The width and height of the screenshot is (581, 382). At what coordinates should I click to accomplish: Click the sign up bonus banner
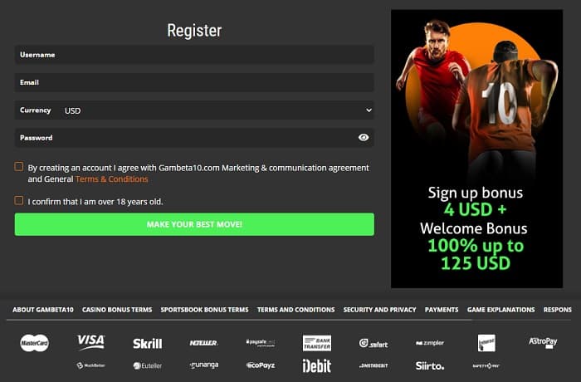(x=477, y=149)
